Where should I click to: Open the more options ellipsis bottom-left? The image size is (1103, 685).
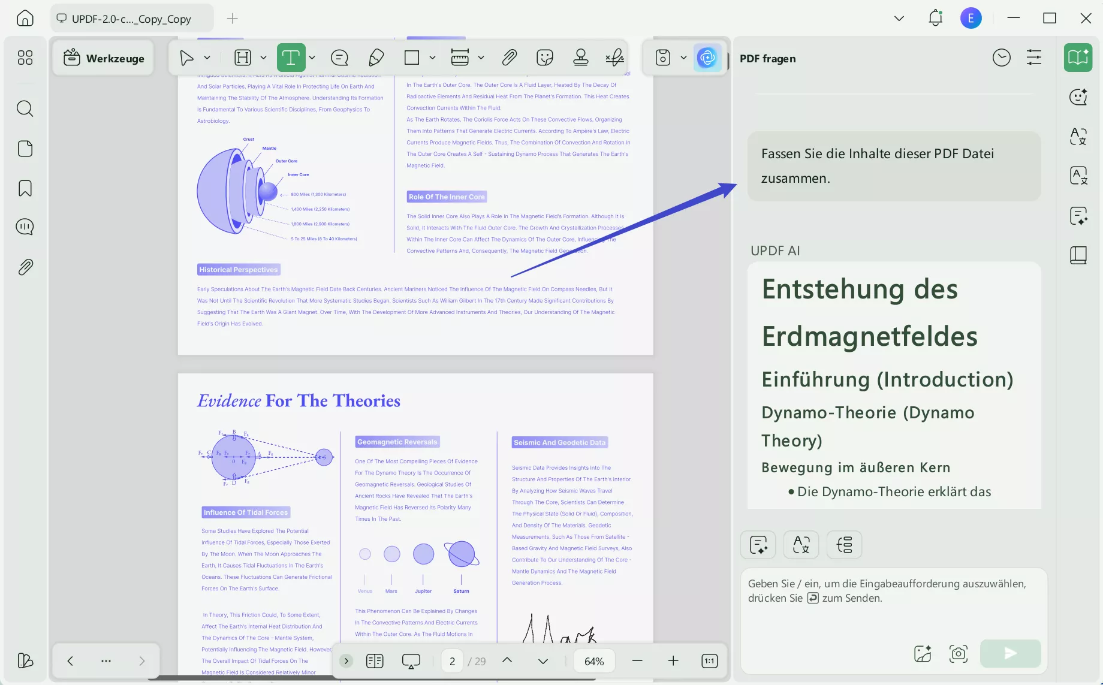[x=106, y=661]
